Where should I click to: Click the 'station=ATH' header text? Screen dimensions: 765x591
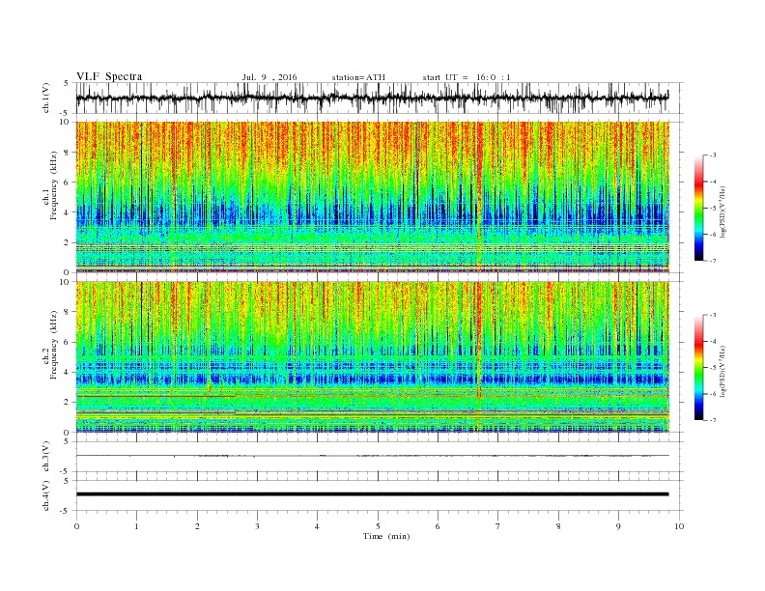click(x=358, y=77)
